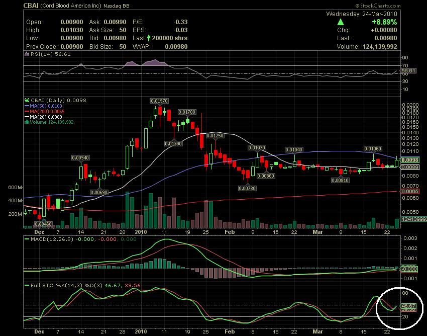Viewport: 427px width, 336px height.
Task: Click the 400M volume axis label
Action: [15, 201]
